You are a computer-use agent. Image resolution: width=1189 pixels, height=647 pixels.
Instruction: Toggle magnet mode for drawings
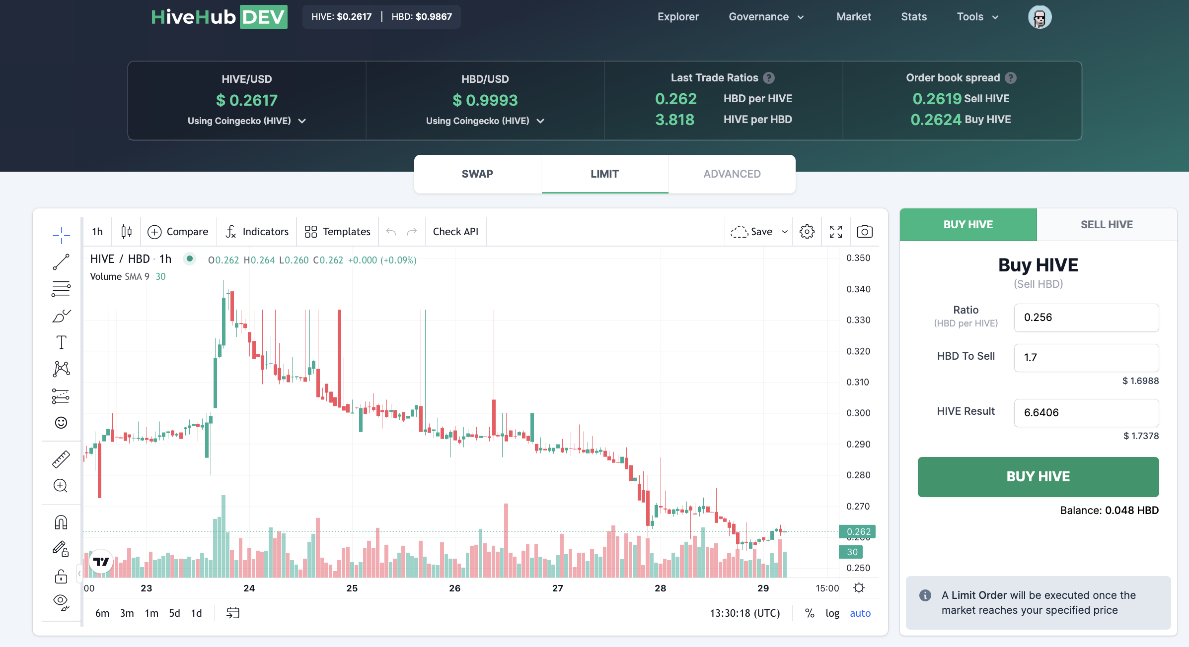(61, 522)
